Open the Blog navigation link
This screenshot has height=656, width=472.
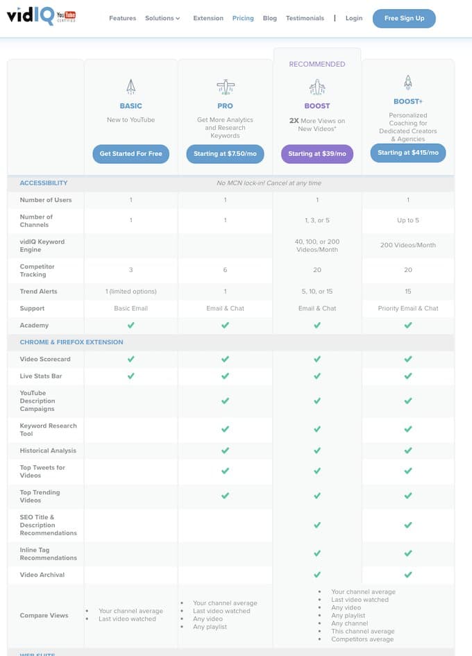(269, 18)
